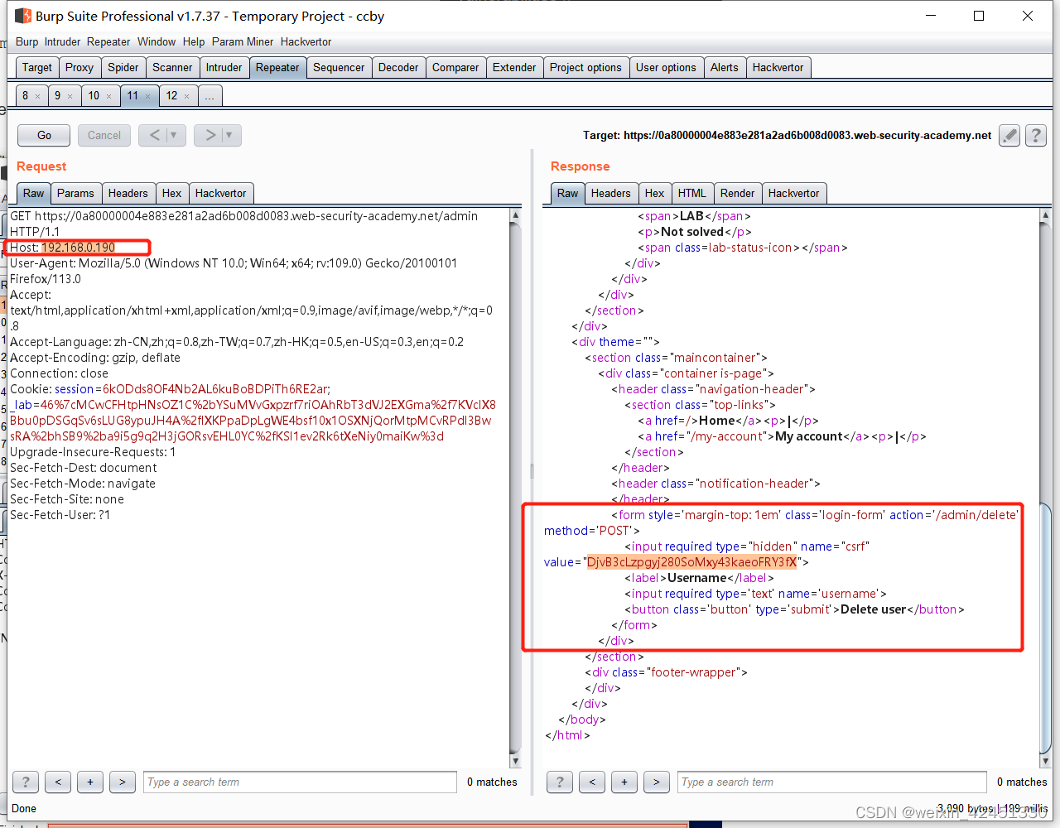Open the Hackvertor menu in menu bar
Viewport: 1060px width, 828px height.
(x=306, y=41)
